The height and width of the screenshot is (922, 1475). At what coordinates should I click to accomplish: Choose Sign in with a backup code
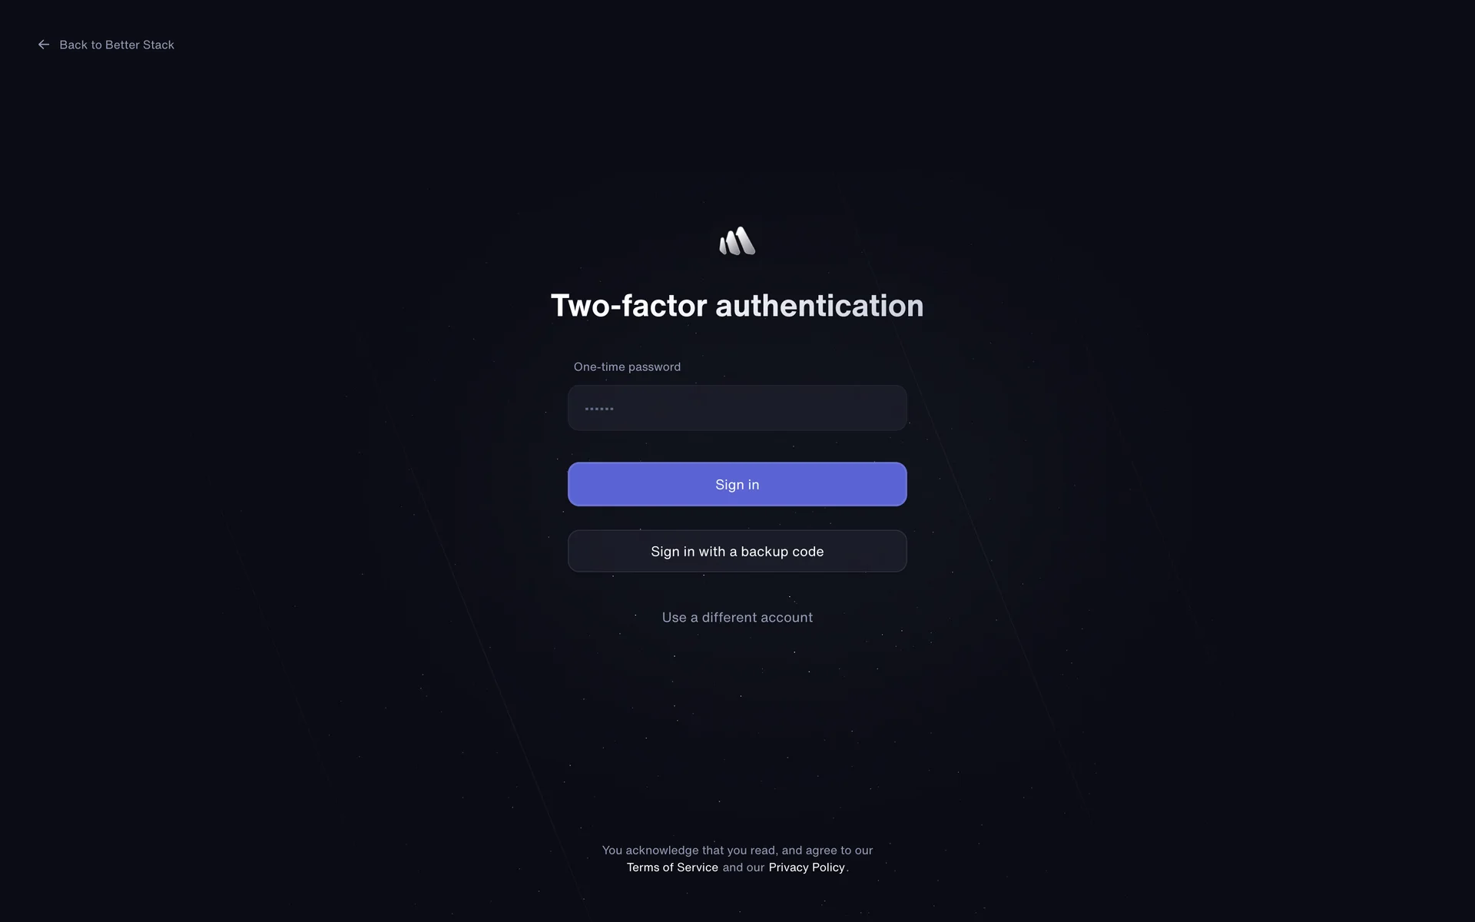(x=737, y=551)
